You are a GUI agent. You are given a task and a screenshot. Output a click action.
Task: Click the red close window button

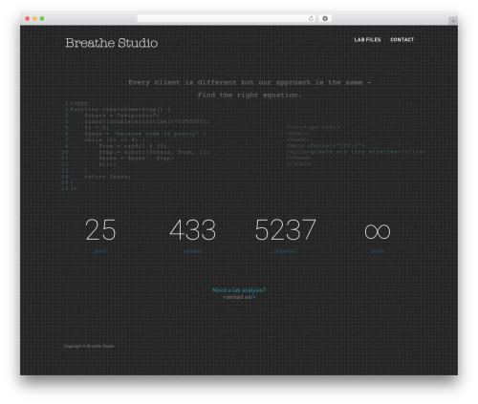pyautogui.click(x=28, y=18)
